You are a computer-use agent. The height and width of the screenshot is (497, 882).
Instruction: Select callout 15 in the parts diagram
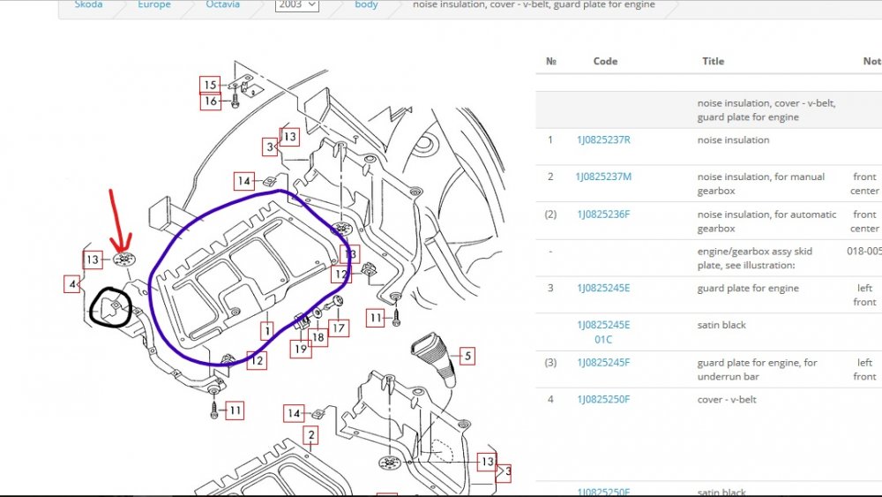210,85
